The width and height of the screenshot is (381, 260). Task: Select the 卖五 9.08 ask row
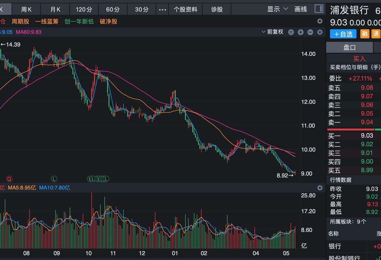coord(354,88)
